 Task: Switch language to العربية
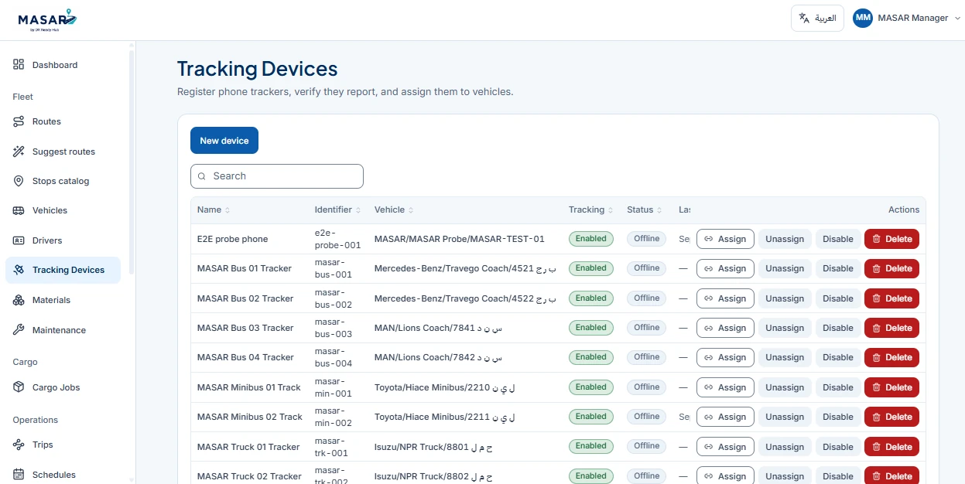point(817,18)
